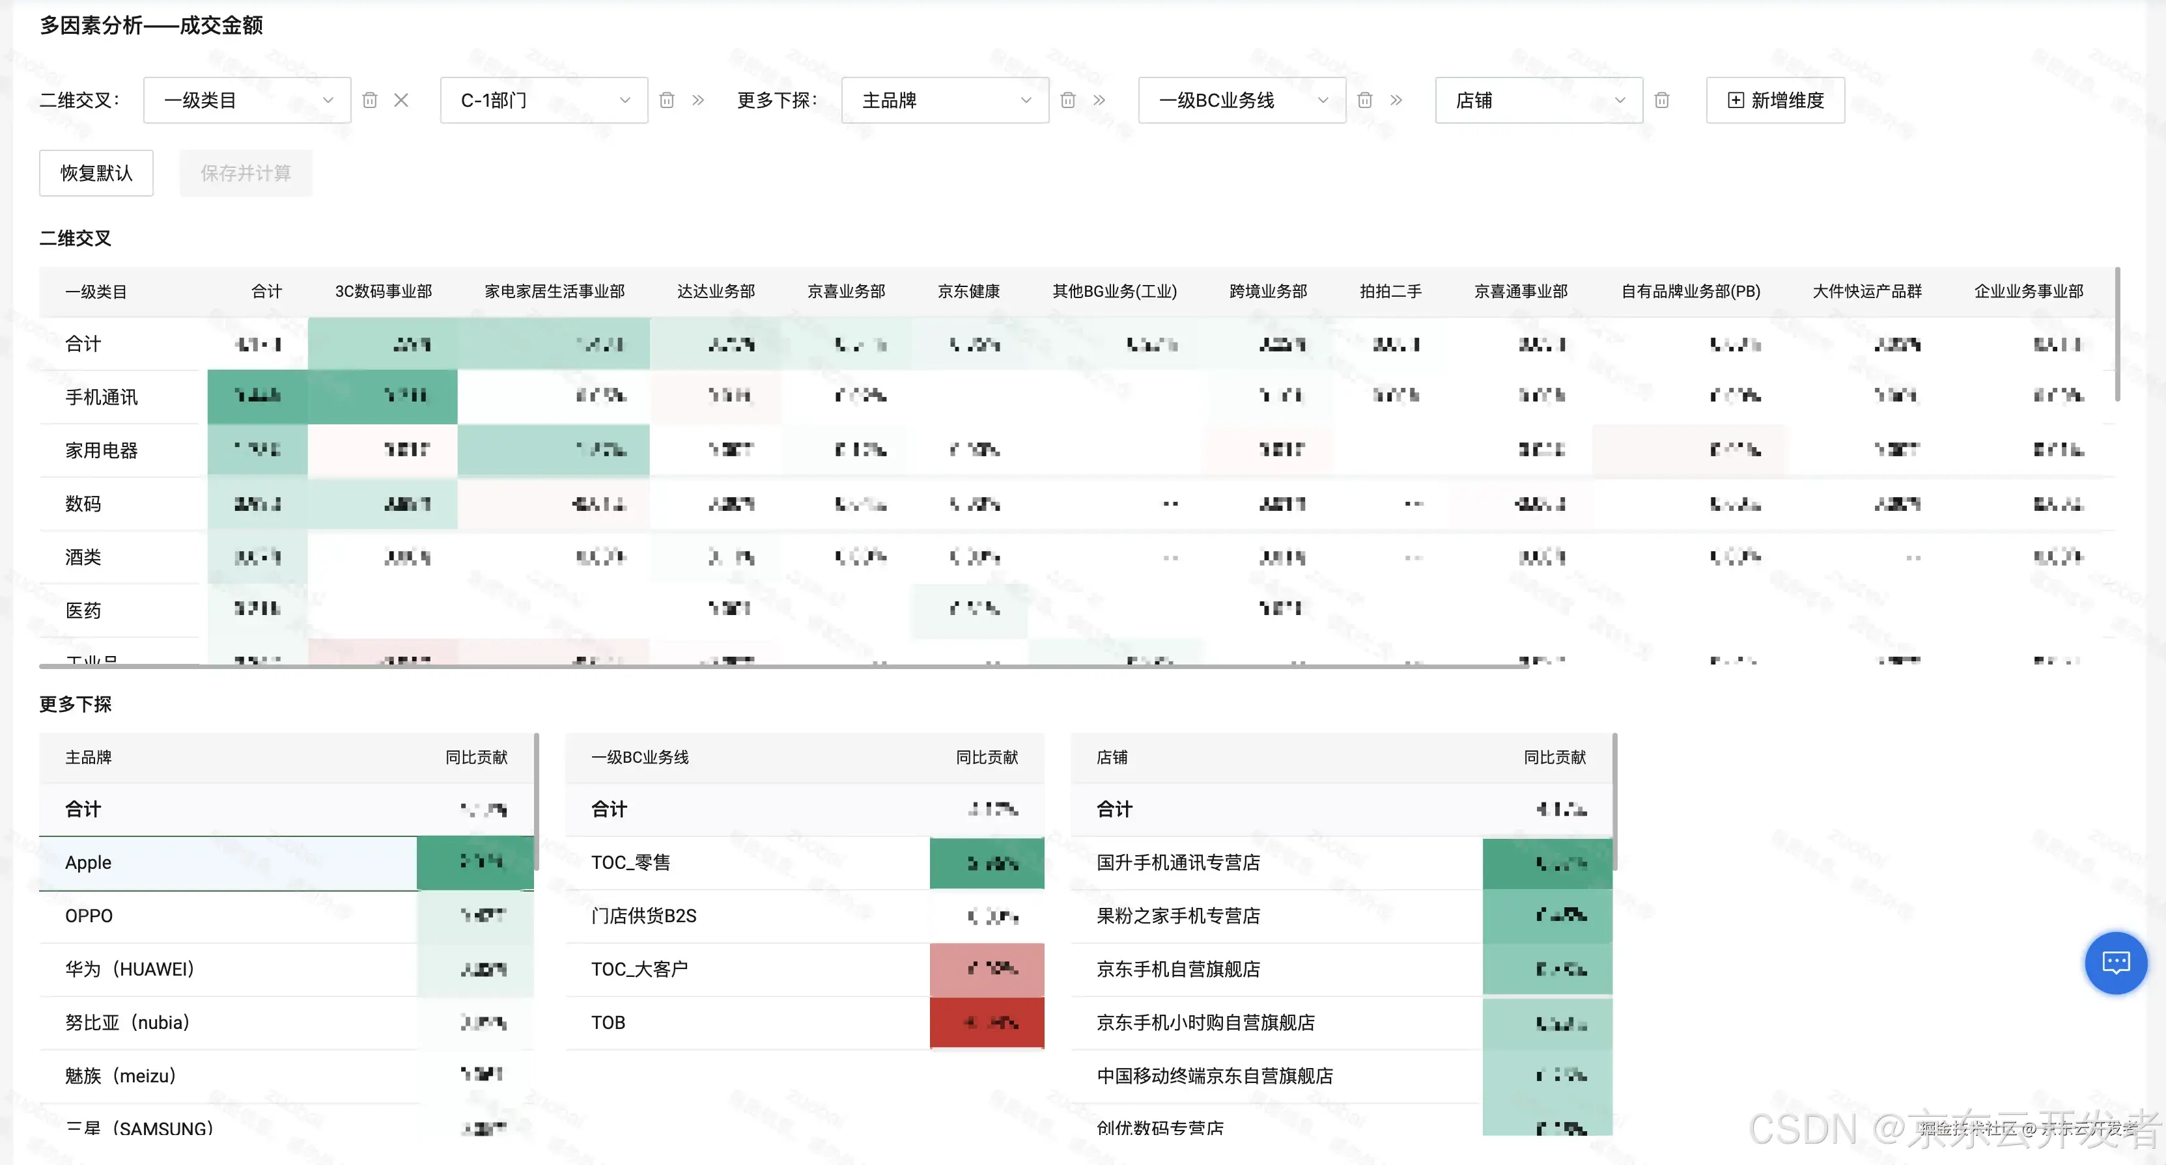Click double-arrow icon after 一级BC业务线 dropdown

click(x=1396, y=101)
